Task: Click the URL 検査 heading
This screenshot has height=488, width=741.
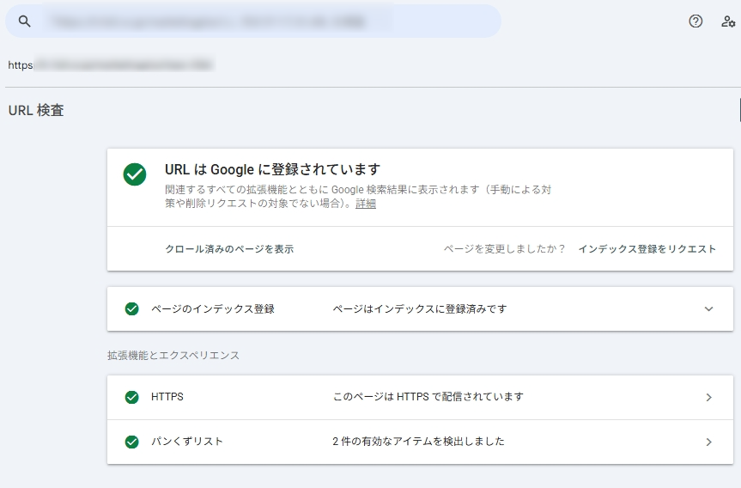Action: (36, 110)
